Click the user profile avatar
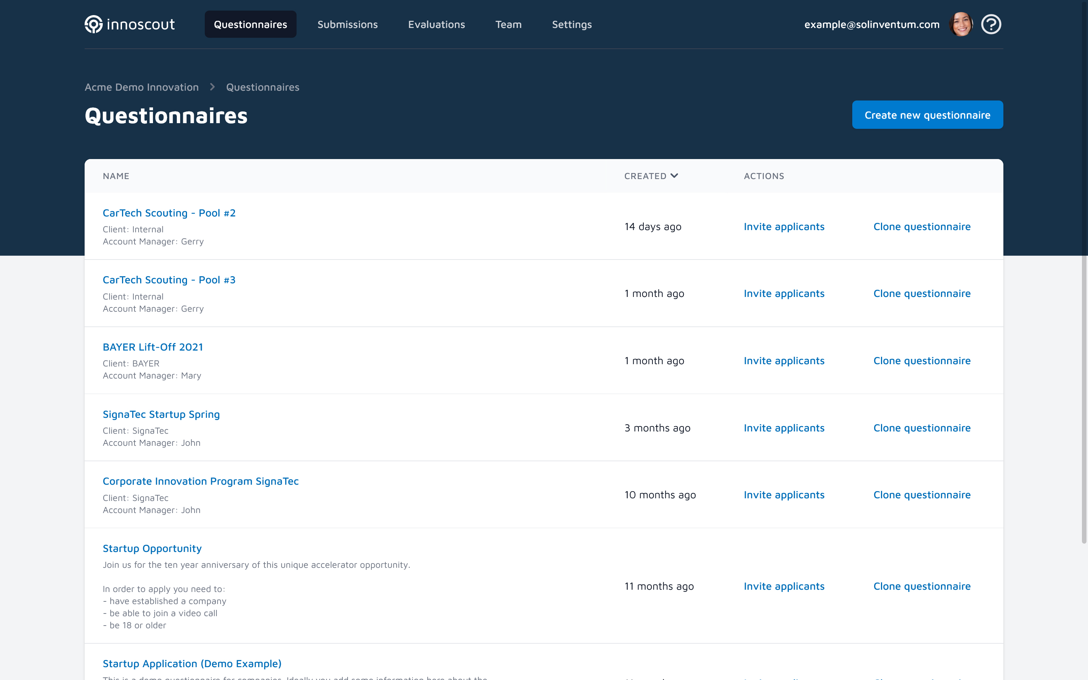This screenshot has width=1088, height=680. 961,24
